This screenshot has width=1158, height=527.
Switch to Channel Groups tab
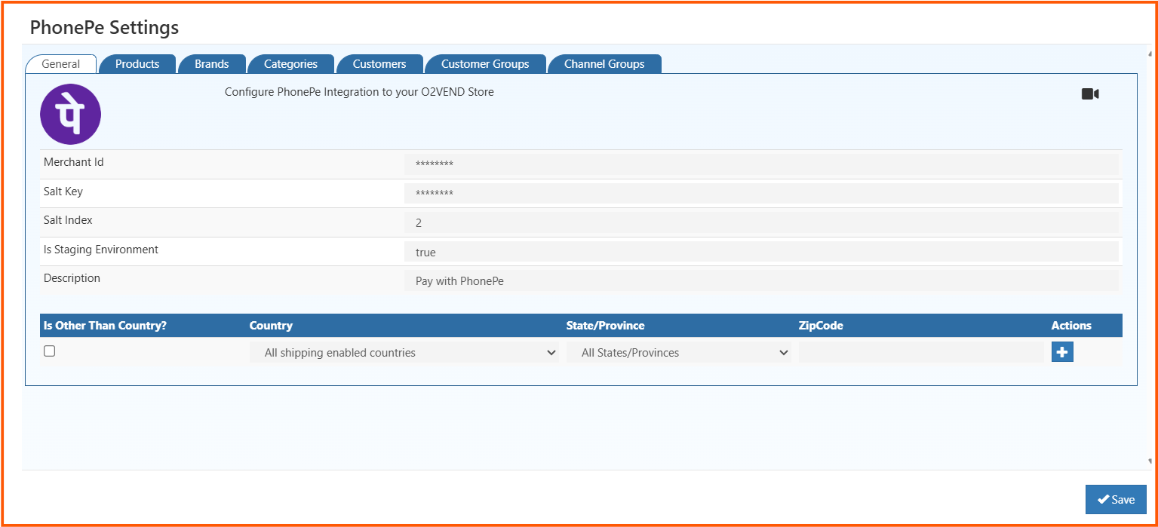(x=604, y=64)
